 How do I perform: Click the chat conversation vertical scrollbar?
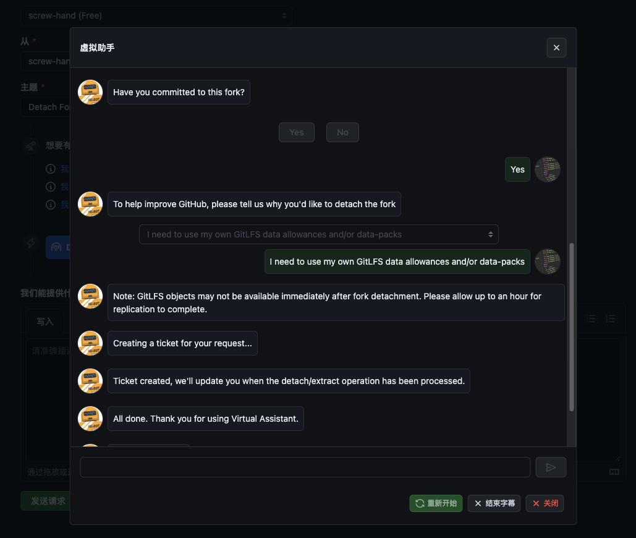tap(572, 327)
